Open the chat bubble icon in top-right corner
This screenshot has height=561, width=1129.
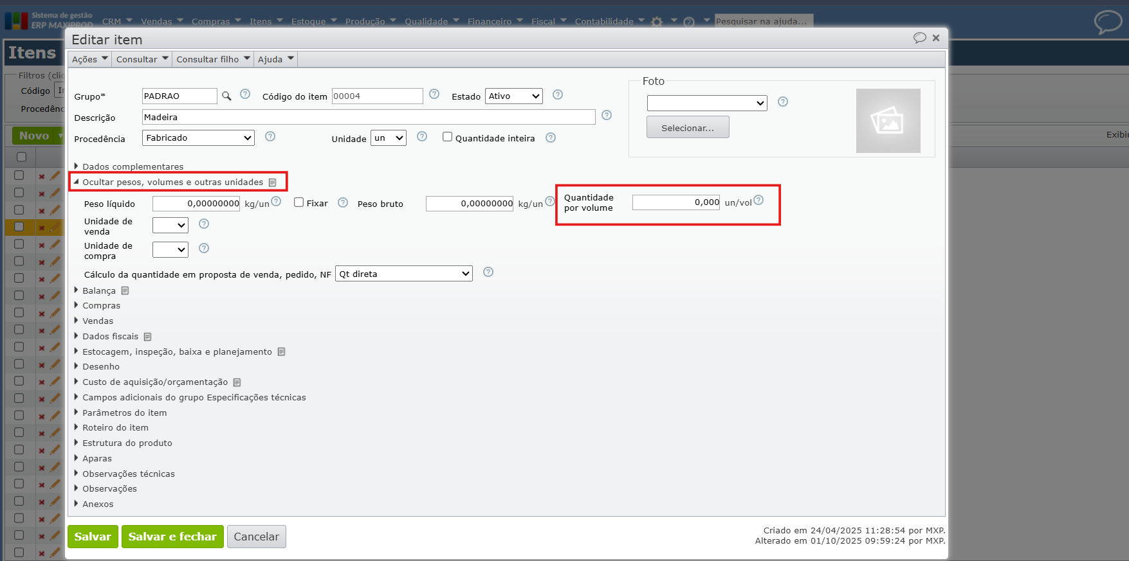[1108, 22]
